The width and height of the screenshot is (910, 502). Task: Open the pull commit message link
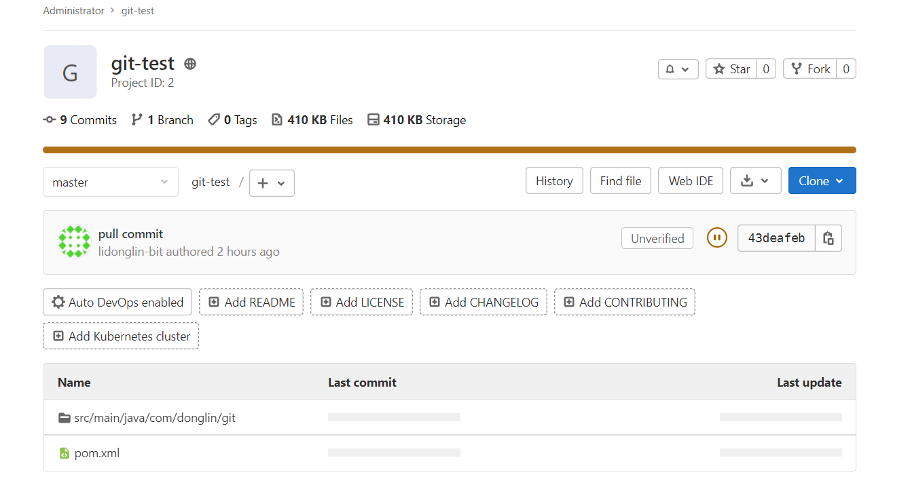click(x=130, y=234)
